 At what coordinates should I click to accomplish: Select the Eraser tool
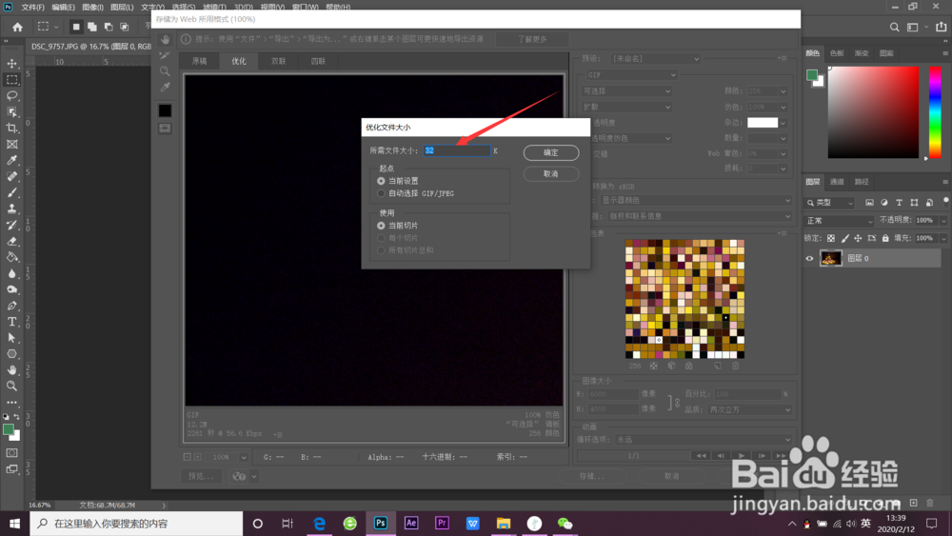12,241
